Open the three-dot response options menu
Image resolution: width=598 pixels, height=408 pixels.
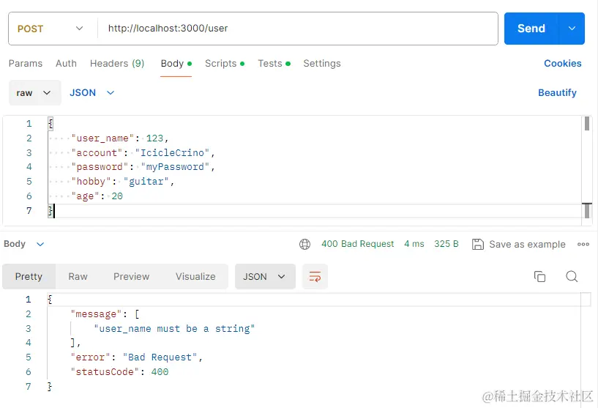pyautogui.click(x=583, y=244)
